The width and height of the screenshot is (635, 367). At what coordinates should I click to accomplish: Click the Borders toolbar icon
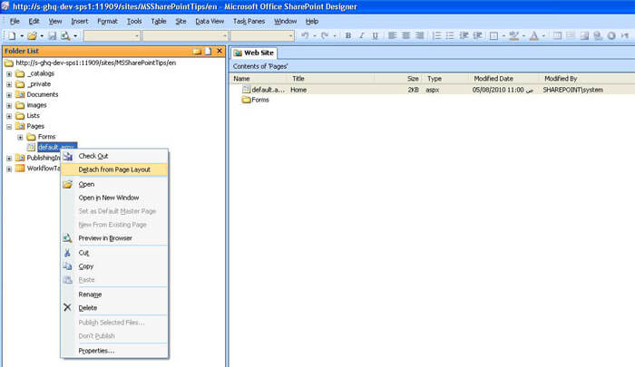coord(493,35)
